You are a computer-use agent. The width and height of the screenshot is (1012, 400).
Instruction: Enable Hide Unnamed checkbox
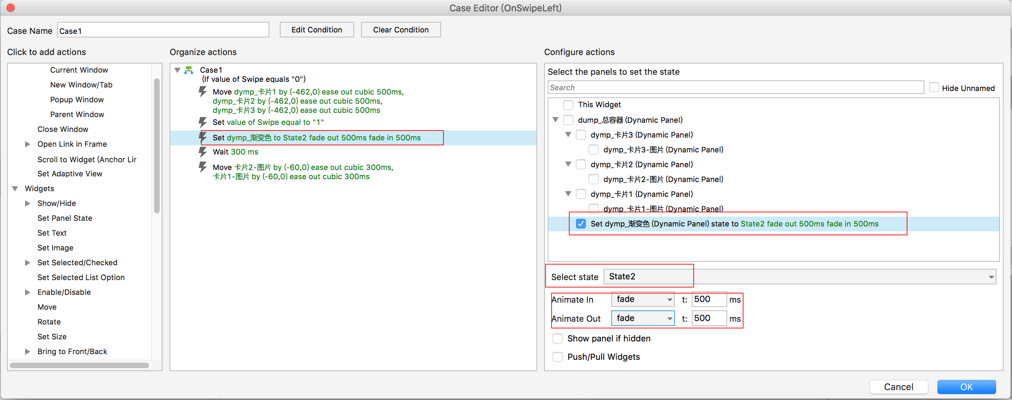click(934, 87)
